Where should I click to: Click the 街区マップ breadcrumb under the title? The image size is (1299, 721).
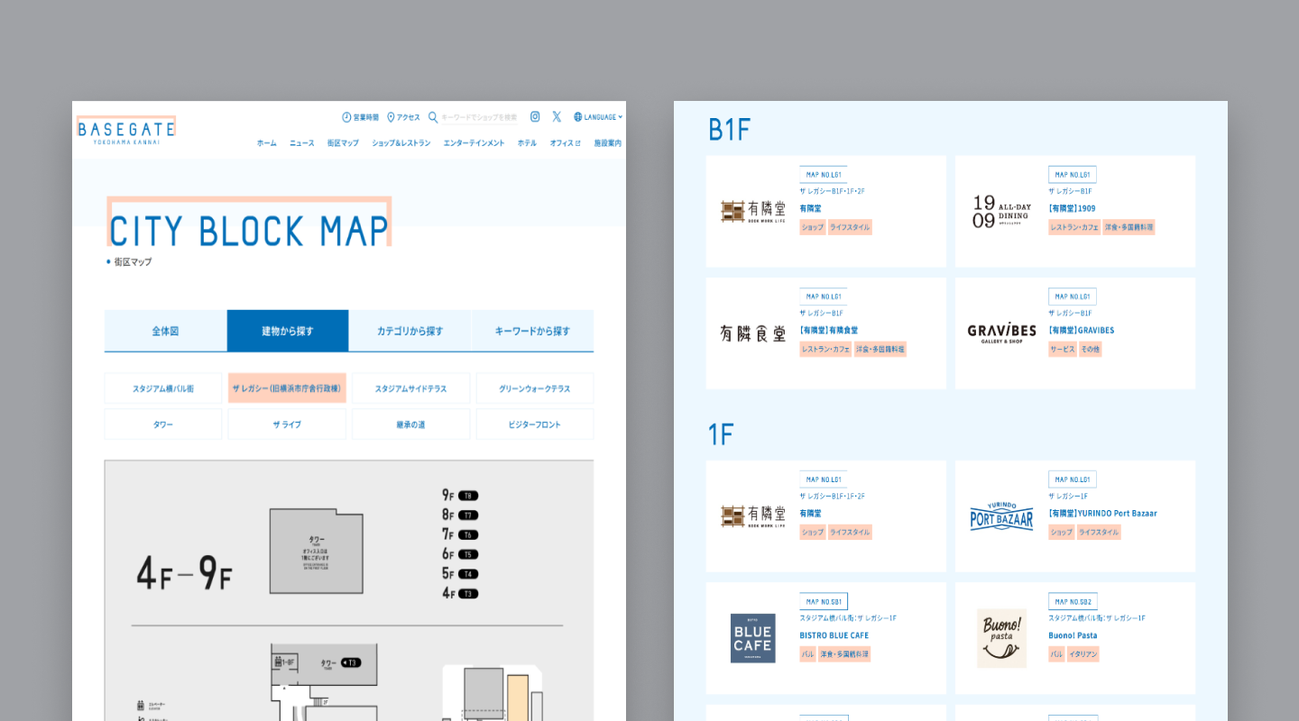pyautogui.click(x=133, y=262)
